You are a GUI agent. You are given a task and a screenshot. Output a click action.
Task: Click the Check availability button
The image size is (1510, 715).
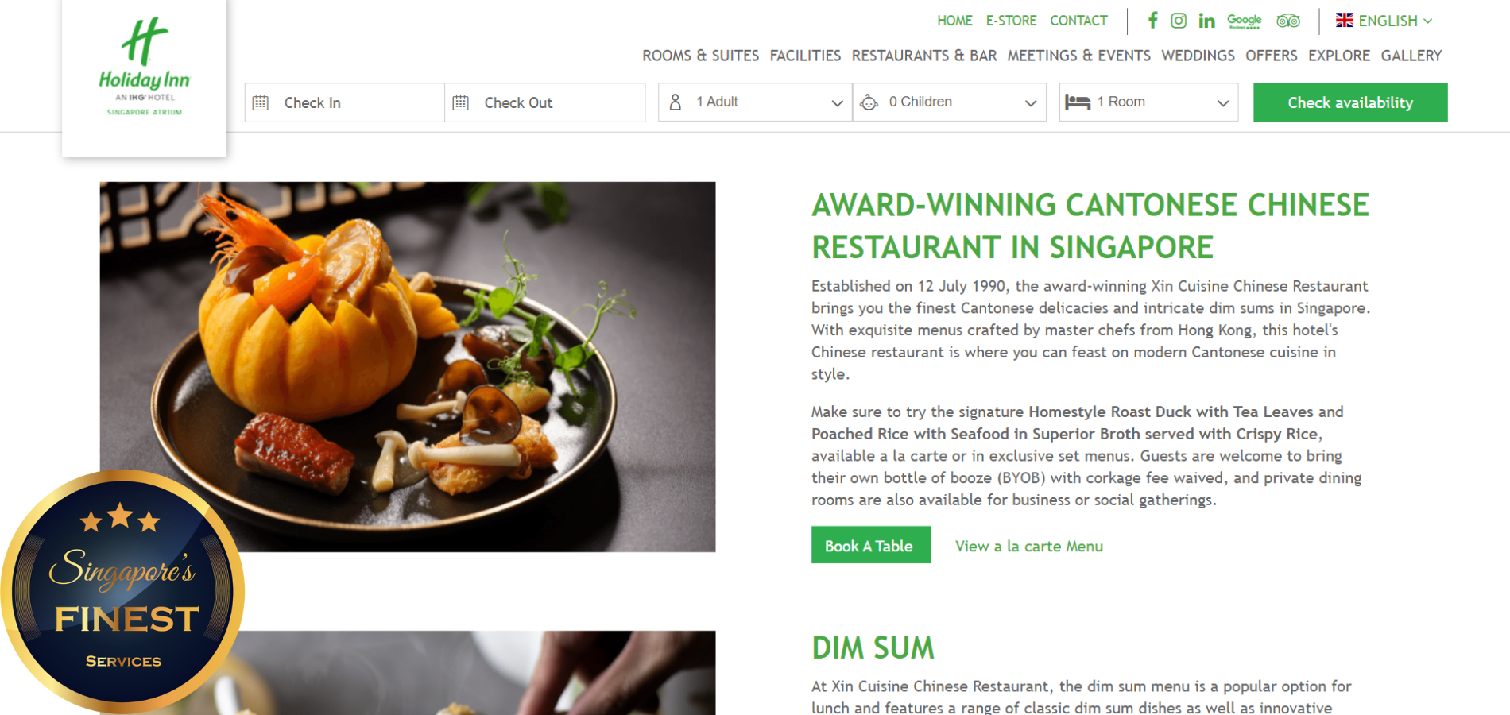tap(1350, 102)
